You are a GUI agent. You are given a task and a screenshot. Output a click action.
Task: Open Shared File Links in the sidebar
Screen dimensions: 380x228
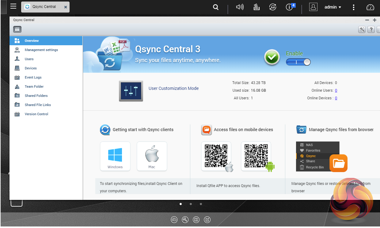click(46, 105)
